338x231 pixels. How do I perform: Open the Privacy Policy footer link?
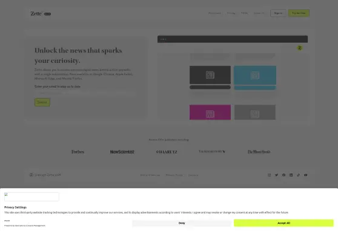click(x=174, y=175)
